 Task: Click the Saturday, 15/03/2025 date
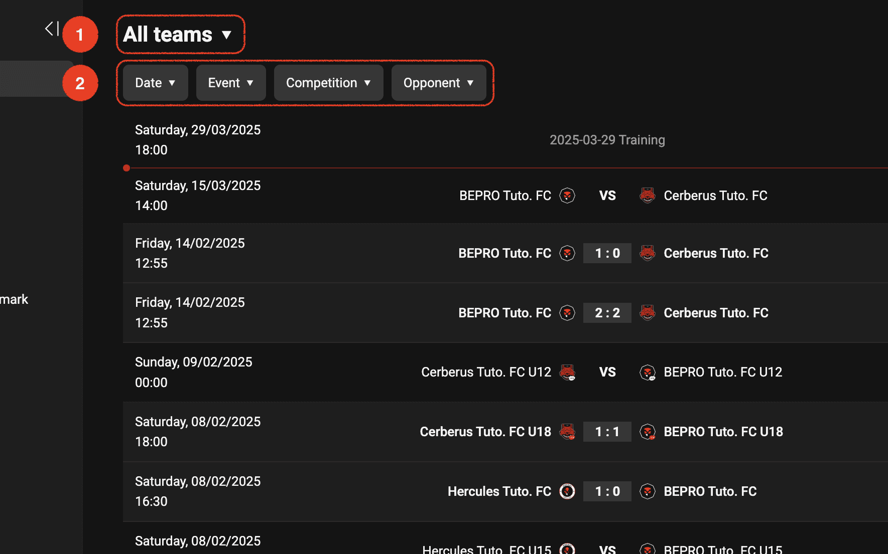coord(198,186)
